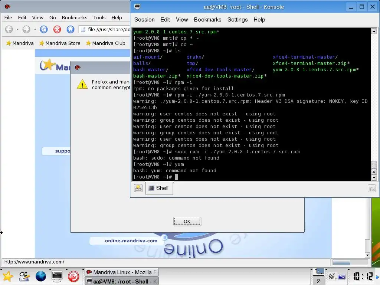380x285 pixels.
Task: Click the Firefox Back arrow button
Action: (x=9, y=30)
